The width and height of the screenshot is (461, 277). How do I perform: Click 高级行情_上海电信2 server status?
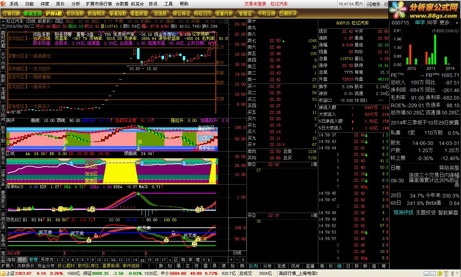coord(298,273)
